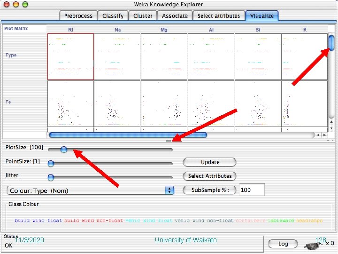Open the Colour: Type (Nom) dropdown
Viewport: 338px width, 254px height.
(x=91, y=190)
